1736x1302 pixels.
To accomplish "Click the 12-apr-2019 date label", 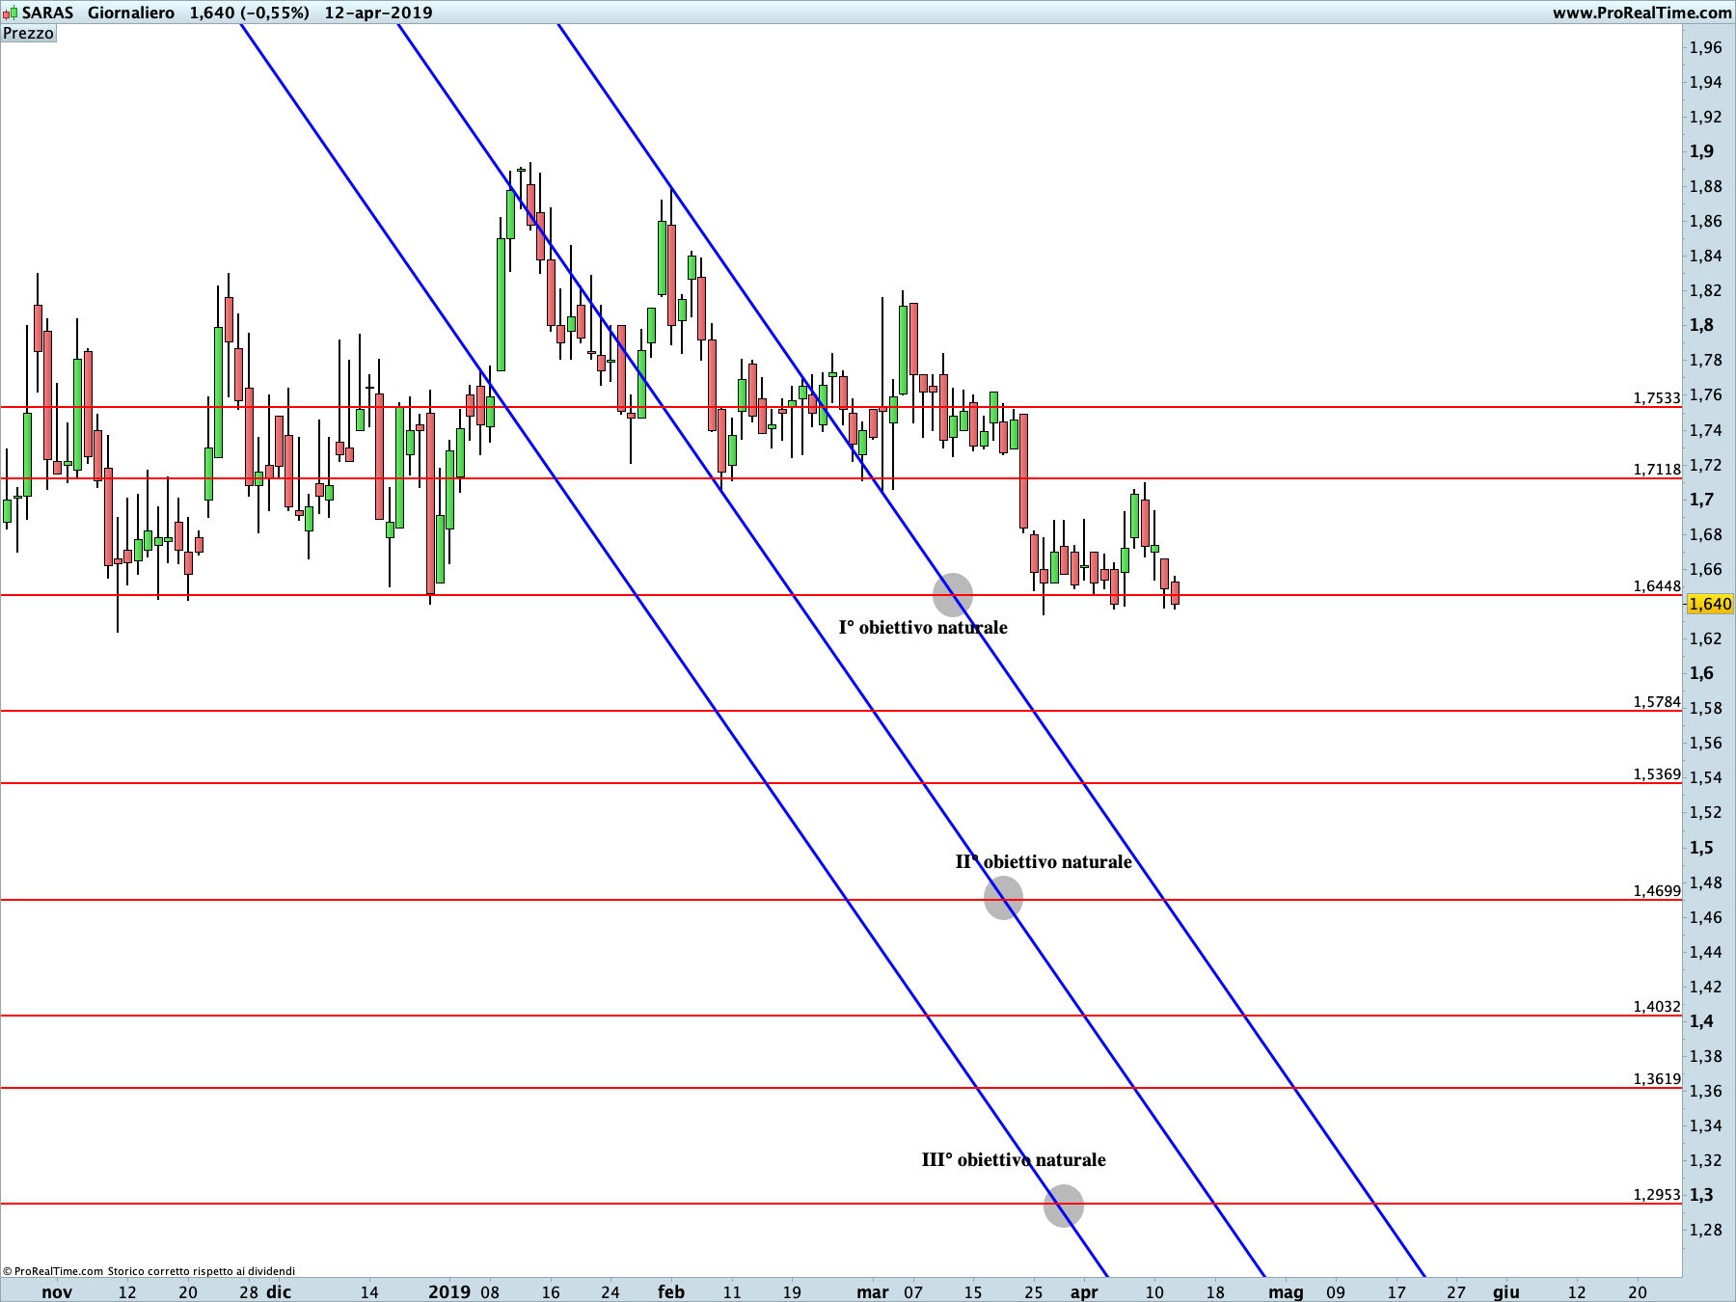I will click(378, 13).
